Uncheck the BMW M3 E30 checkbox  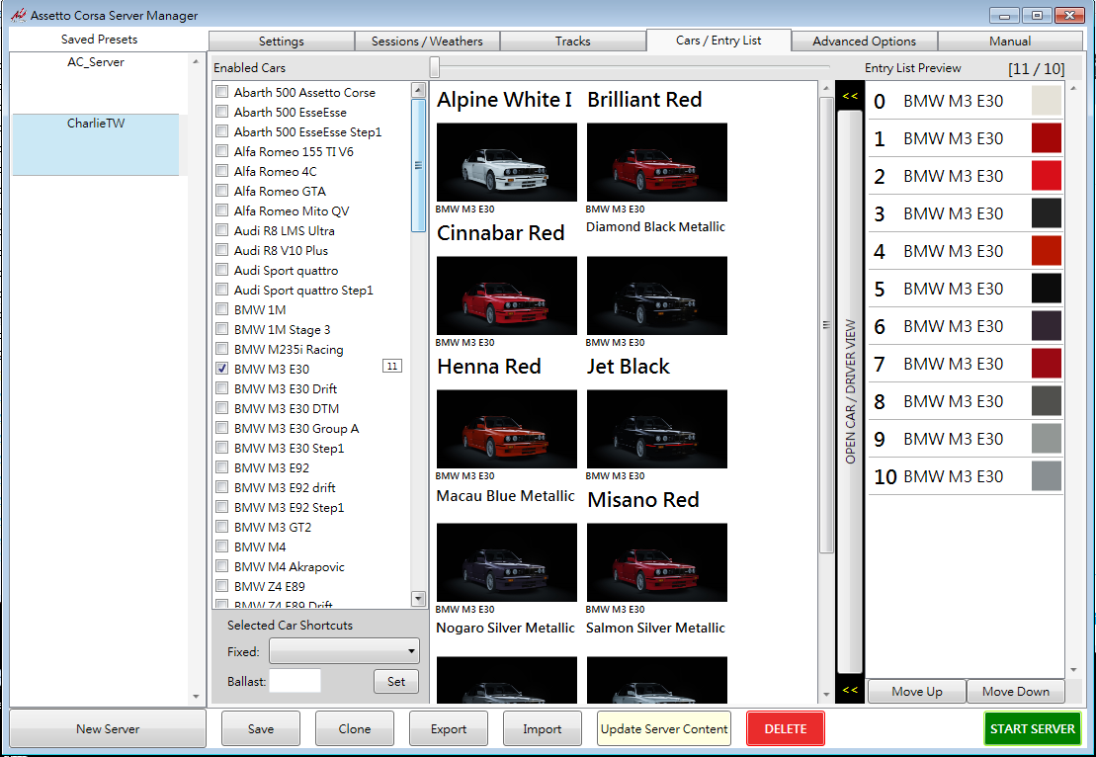click(x=222, y=369)
